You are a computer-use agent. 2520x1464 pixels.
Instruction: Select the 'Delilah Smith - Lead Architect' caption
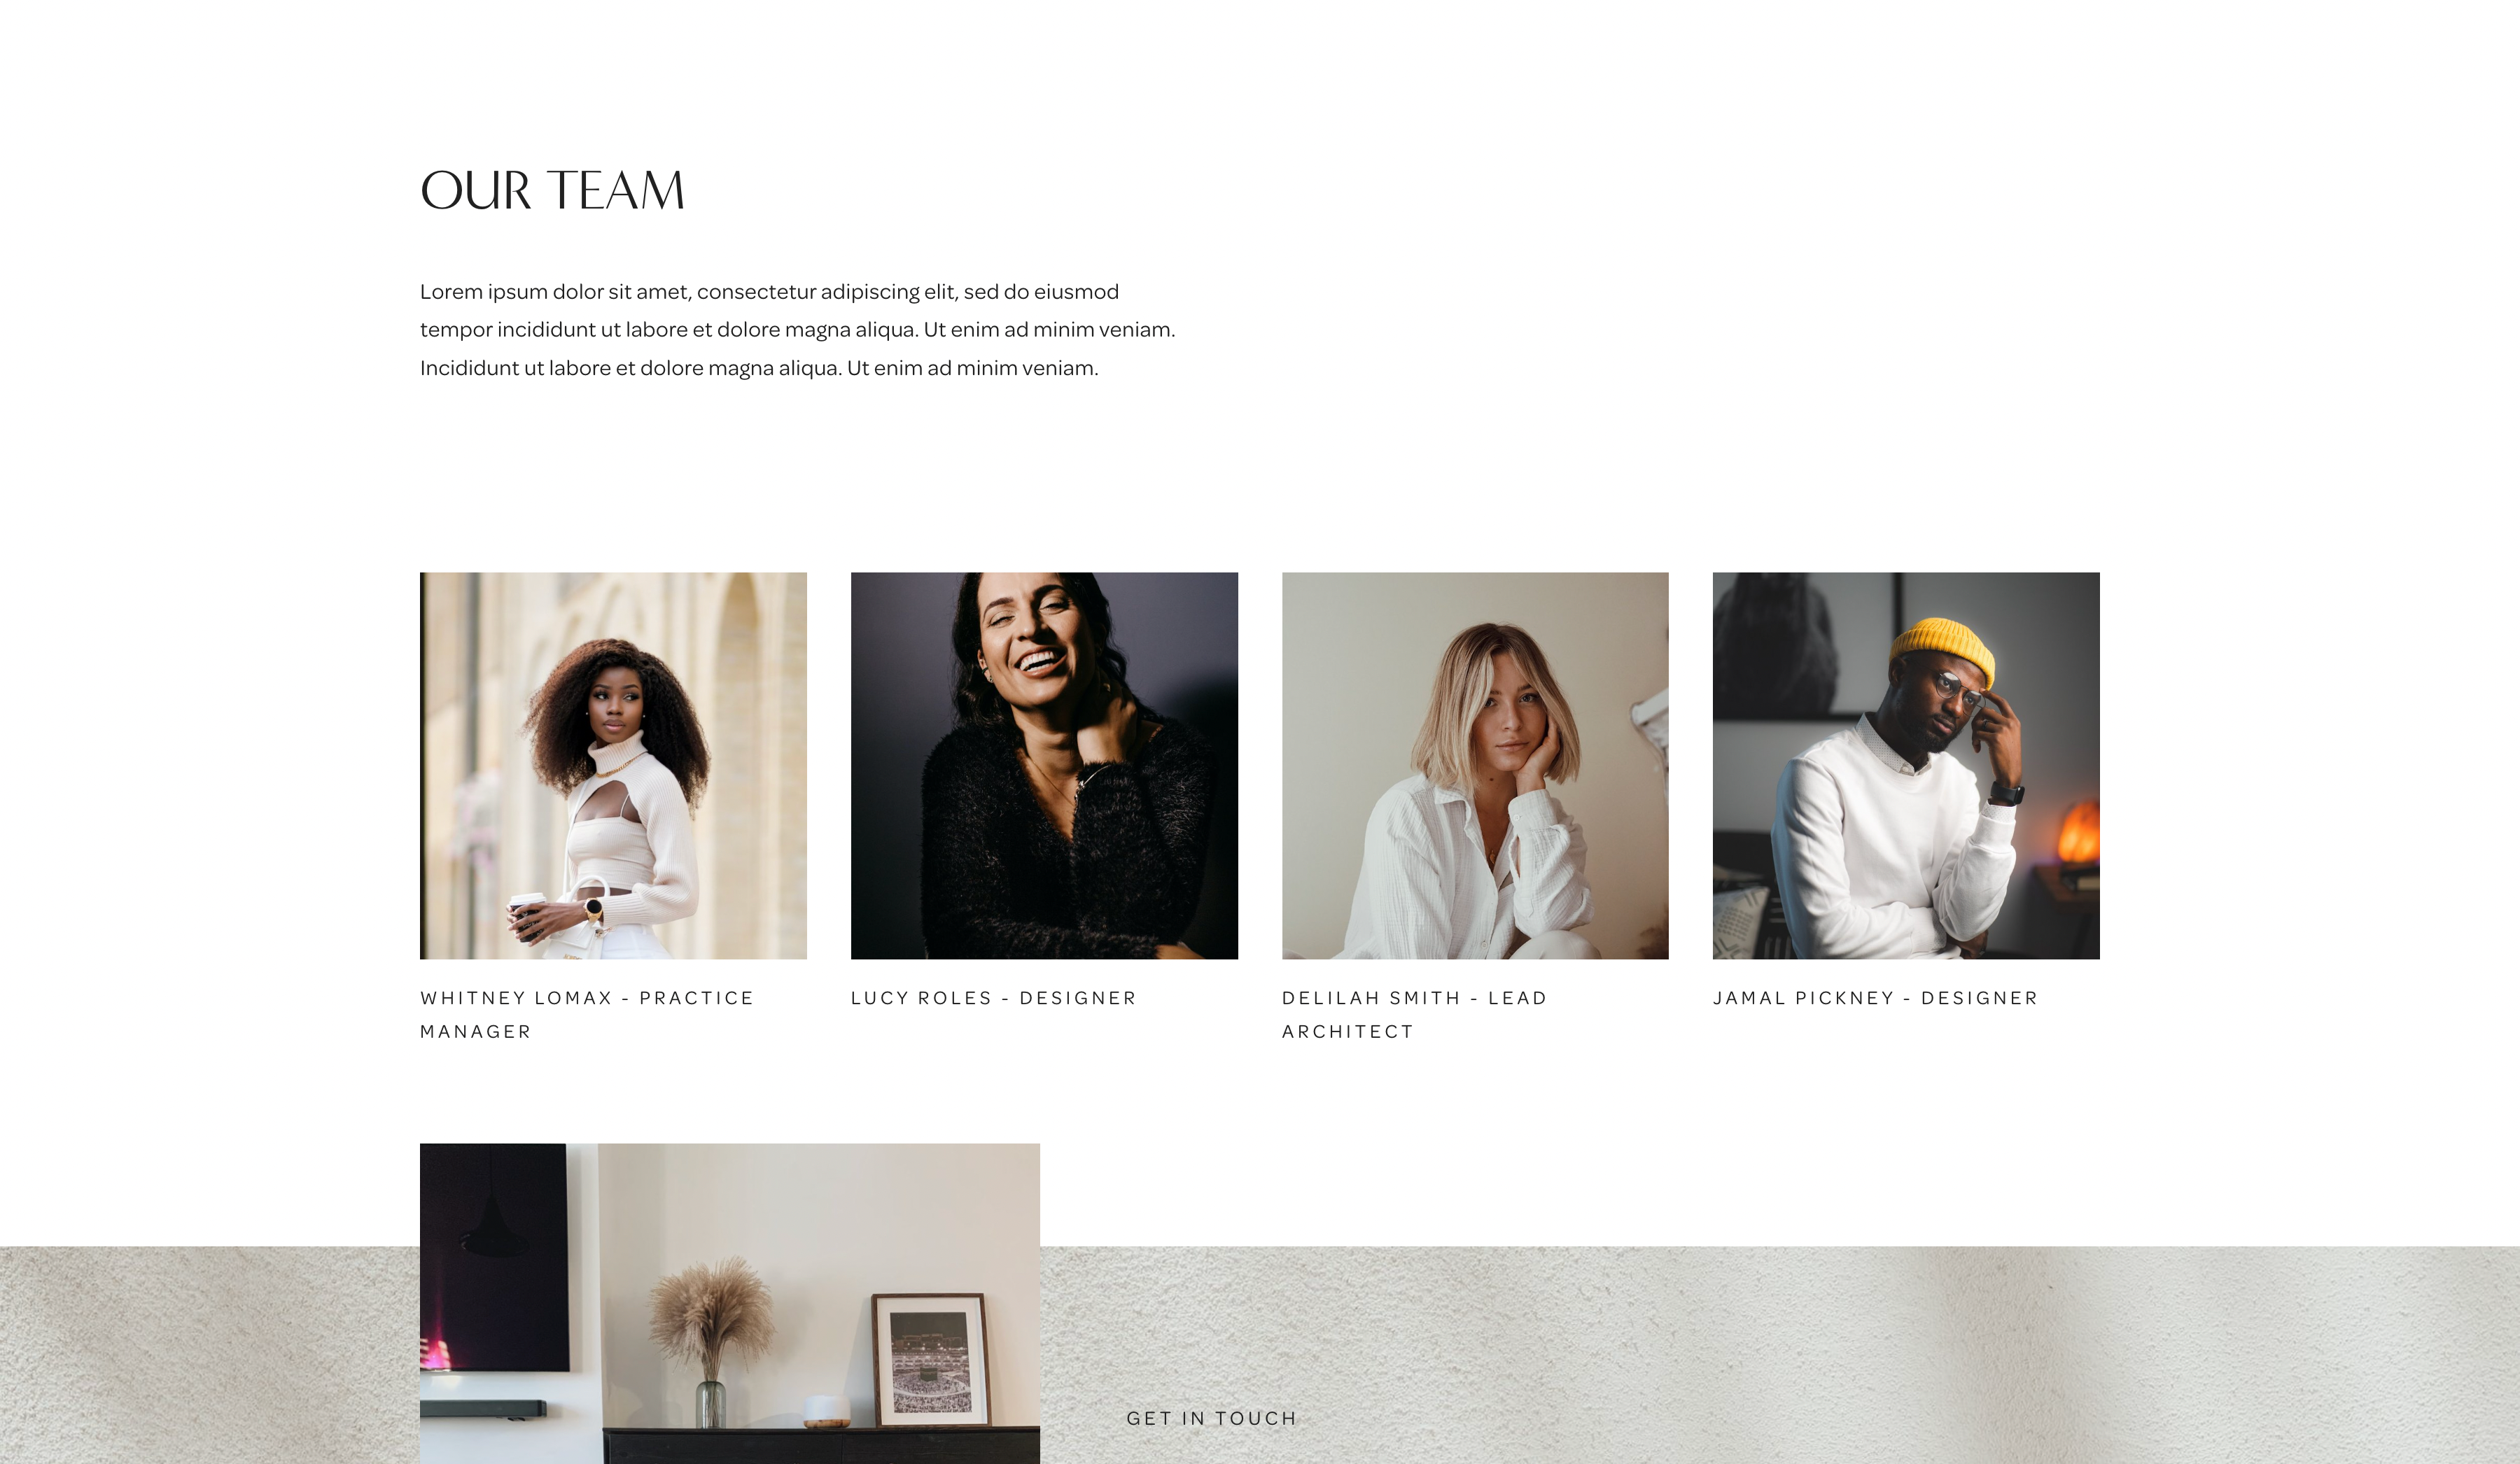click(1415, 1014)
